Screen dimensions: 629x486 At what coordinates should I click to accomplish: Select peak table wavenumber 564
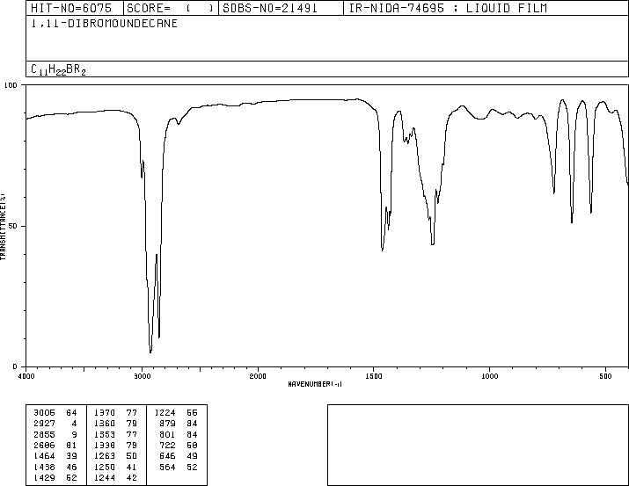(167, 467)
